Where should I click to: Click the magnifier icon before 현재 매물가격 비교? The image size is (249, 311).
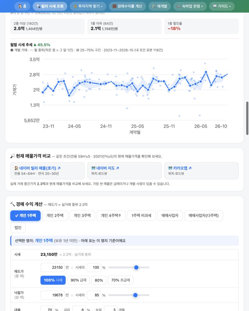click(x=12, y=156)
